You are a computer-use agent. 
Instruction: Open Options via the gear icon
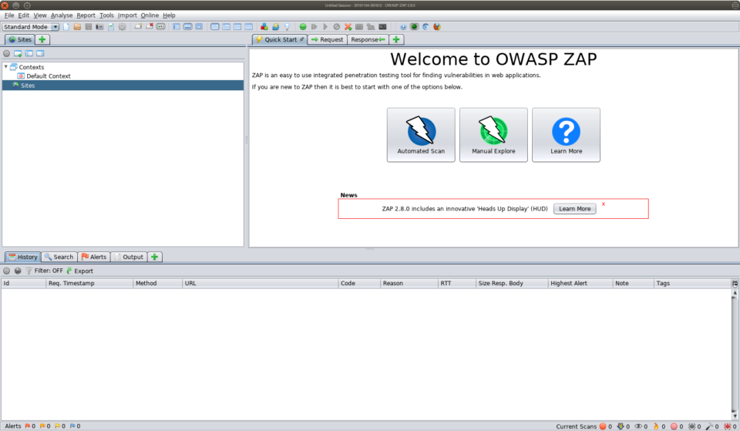(x=123, y=27)
